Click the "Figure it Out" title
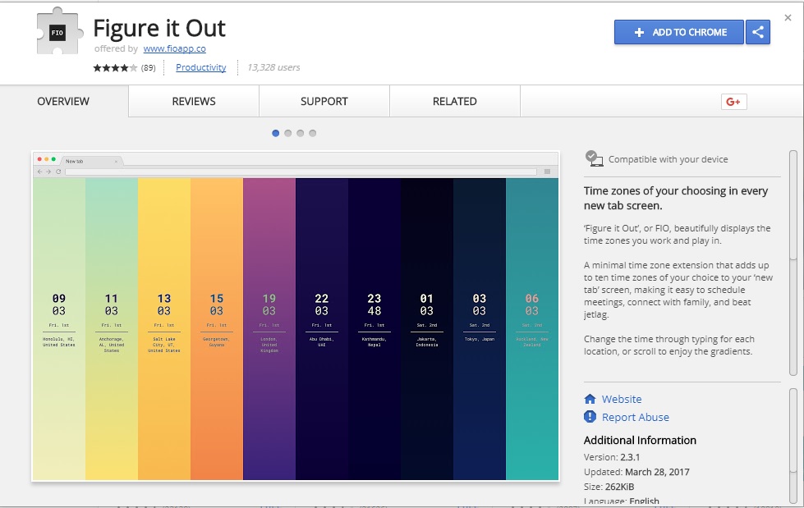This screenshot has width=804, height=508. (x=159, y=28)
